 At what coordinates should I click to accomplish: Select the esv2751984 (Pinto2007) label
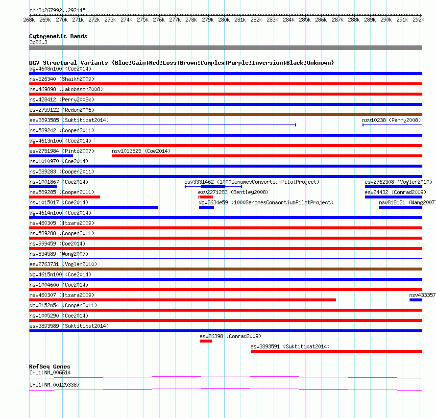(x=62, y=151)
